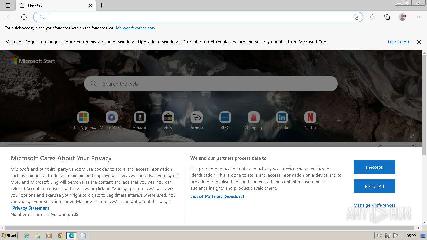Open the eBay quick link
This screenshot has height=240, width=427.
point(168,121)
